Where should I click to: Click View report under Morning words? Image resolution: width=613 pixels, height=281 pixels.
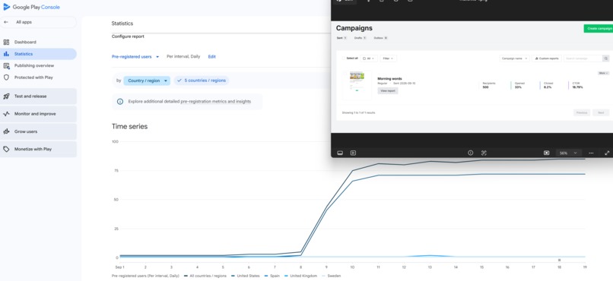pyautogui.click(x=388, y=90)
